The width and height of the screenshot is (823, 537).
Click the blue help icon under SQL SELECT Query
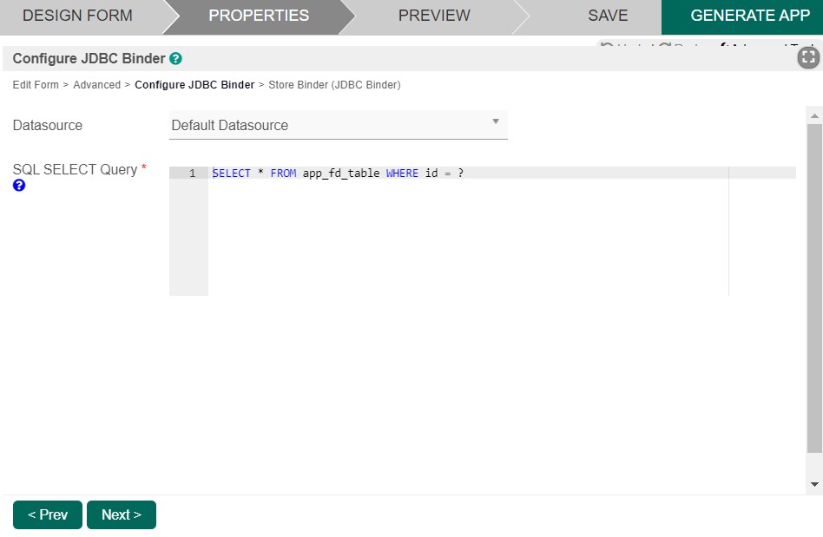click(x=19, y=185)
